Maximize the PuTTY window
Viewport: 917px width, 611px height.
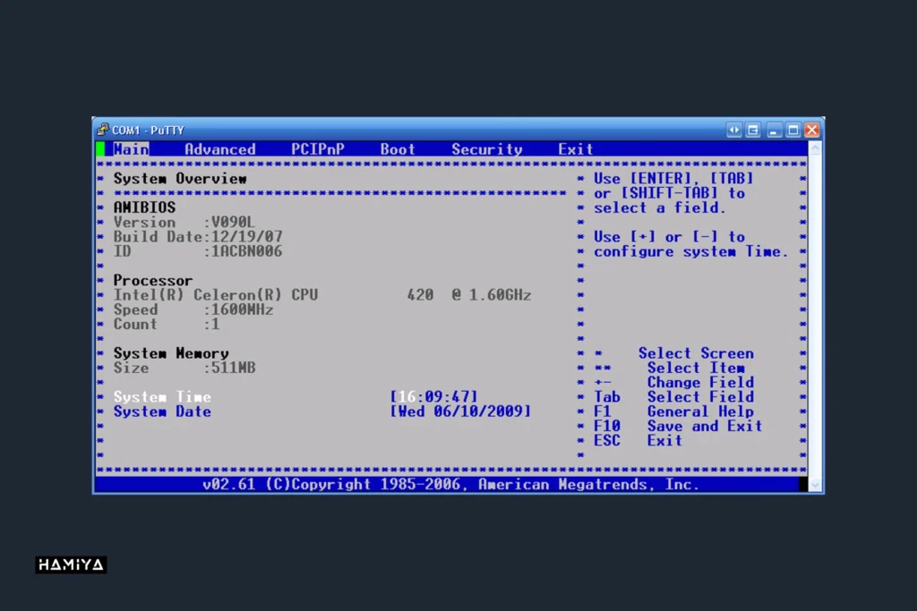coord(793,130)
